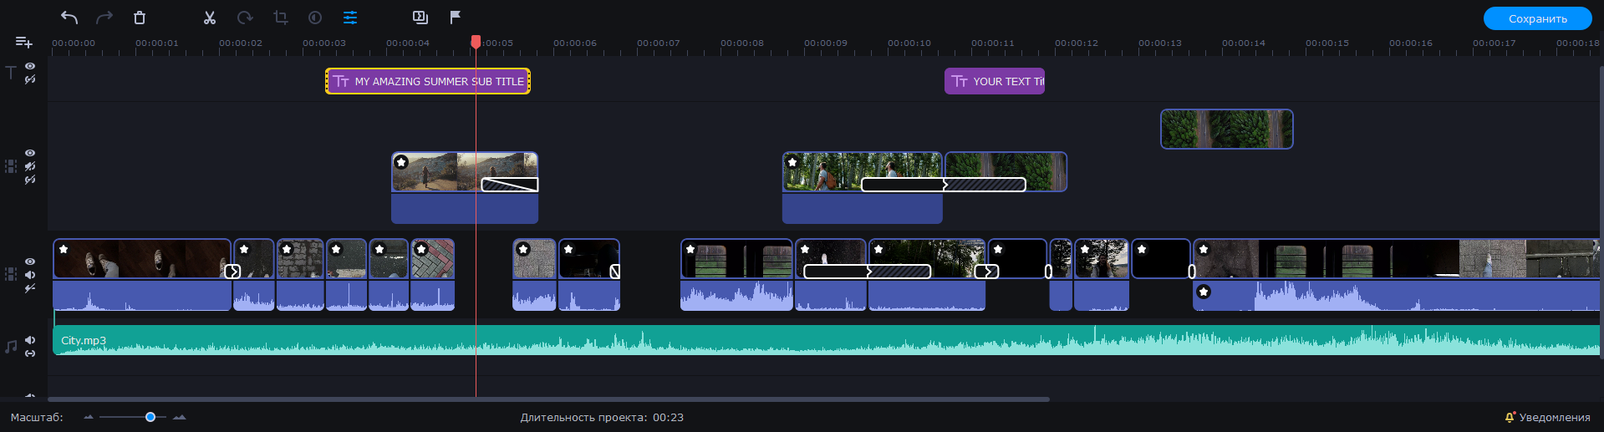Open Уведомления notifications panel
The image size is (1604, 432).
tap(1546, 417)
